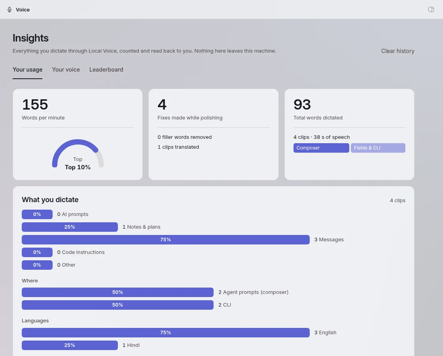
Task: Click the Voice title text
Action: 23,9
